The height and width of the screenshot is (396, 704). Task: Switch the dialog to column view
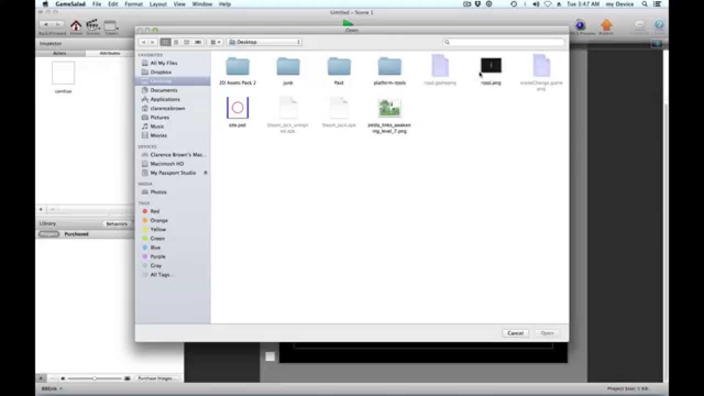tap(186, 42)
